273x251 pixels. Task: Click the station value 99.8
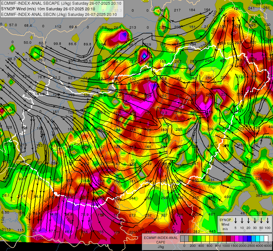pos(57,44)
